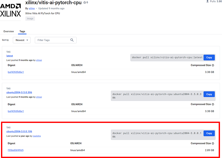Open vitisai user link under latest tag

tap(39, 60)
